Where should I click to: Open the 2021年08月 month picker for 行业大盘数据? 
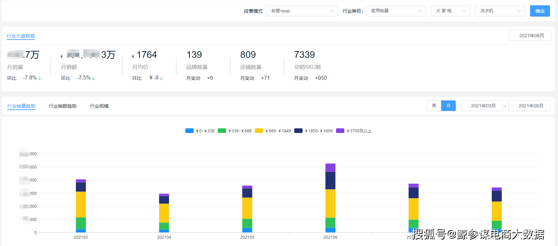(530, 36)
